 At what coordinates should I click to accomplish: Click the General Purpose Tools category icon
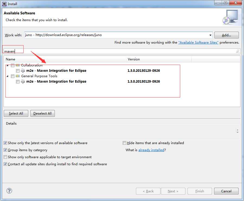point(18,76)
